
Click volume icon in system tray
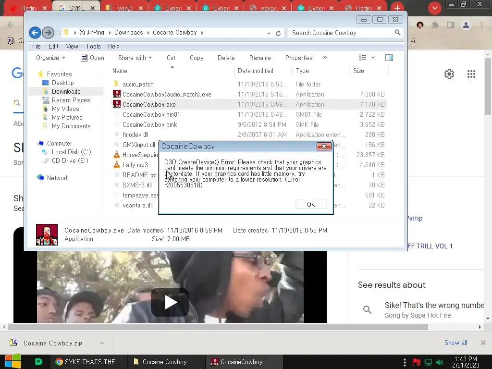click(x=439, y=362)
